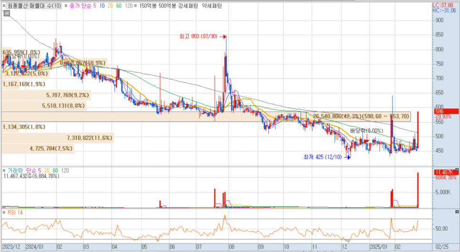Select the 150억봉 indicator label
Viewport: 460px width, 252px height.
coord(148,6)
